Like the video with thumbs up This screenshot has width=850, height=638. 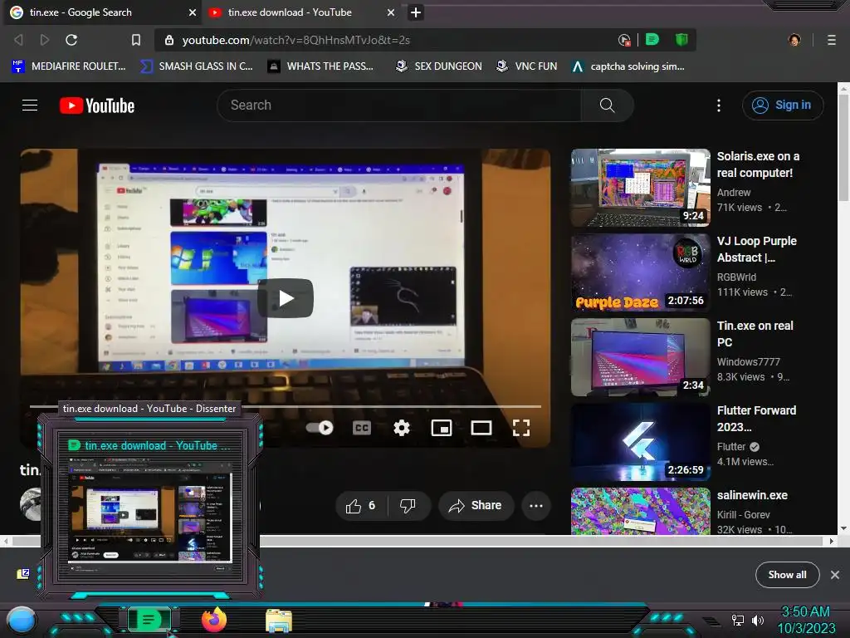[362, 506]
